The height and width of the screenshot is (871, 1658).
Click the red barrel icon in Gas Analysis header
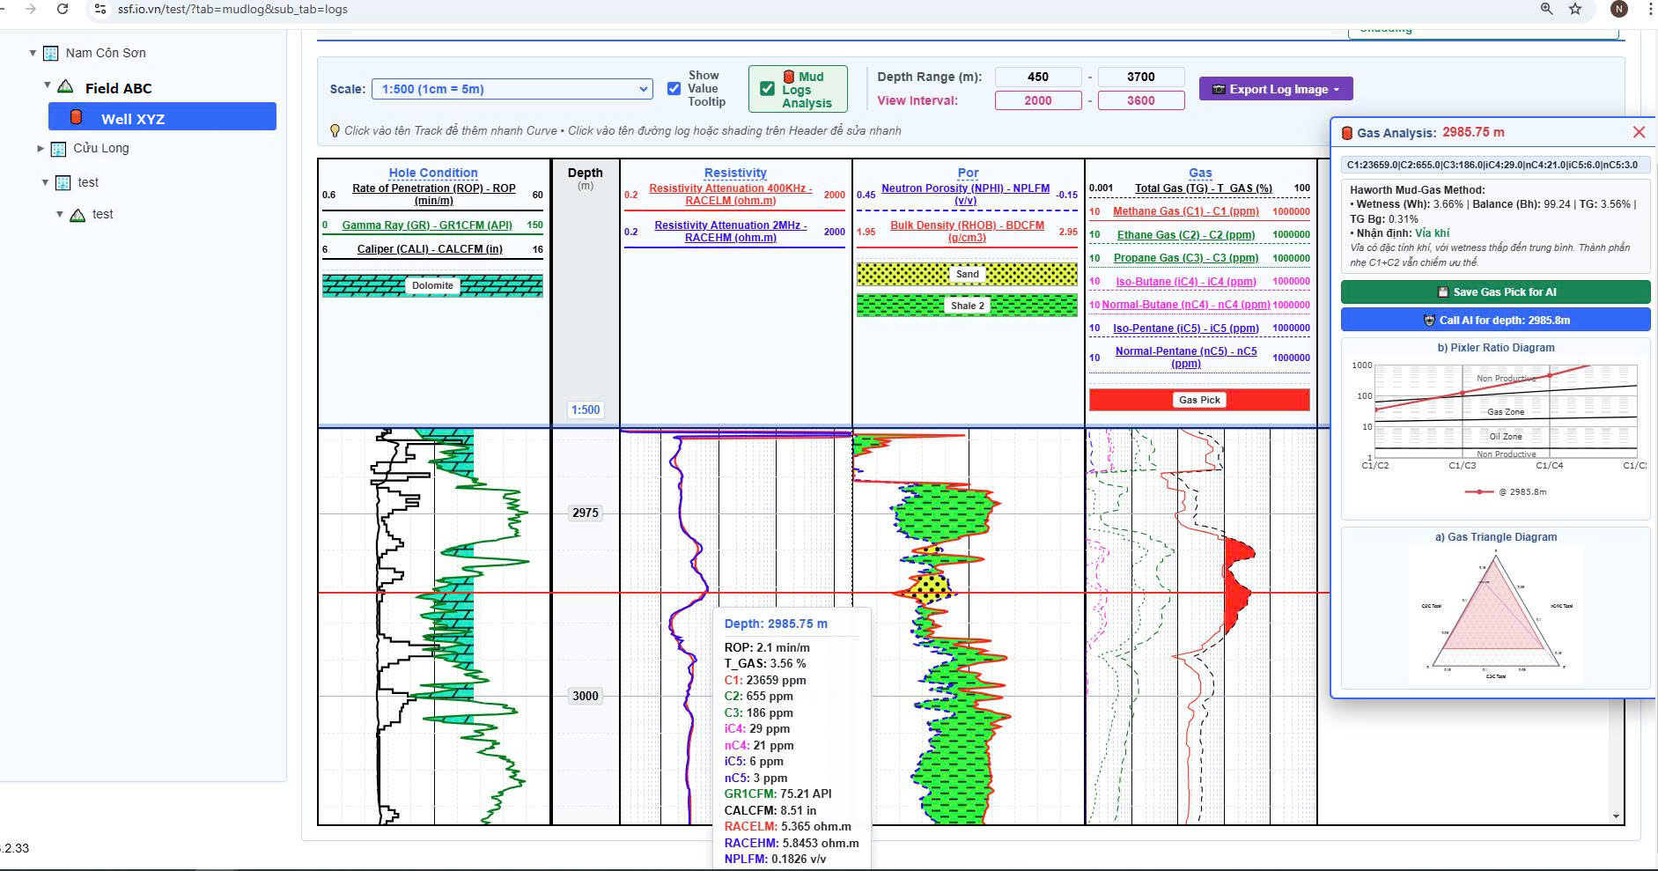[x=1346, y=133]
